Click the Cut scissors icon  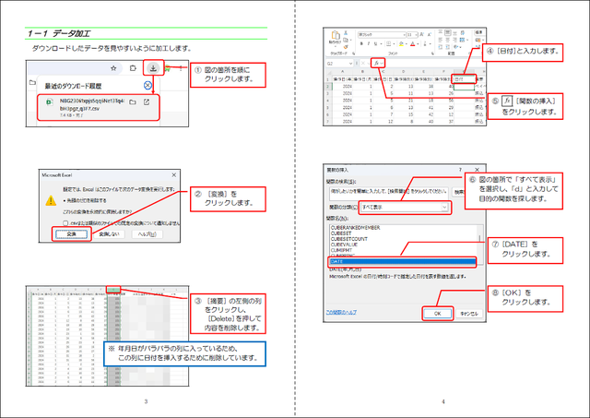[x=346, y=33]
